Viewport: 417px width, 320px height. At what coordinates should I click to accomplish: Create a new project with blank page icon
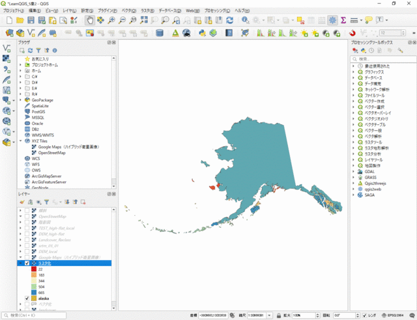click(9, 20)
